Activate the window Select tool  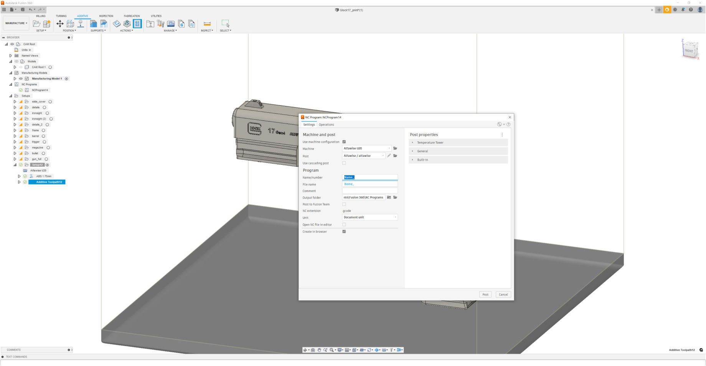226,24
